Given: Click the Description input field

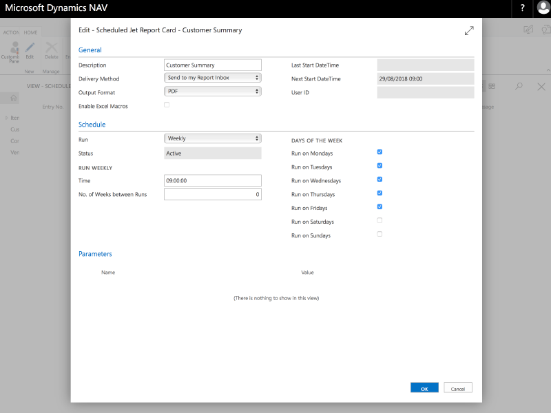Looking at the screenshot, I should pyautogui.click(x=213, y=65).
